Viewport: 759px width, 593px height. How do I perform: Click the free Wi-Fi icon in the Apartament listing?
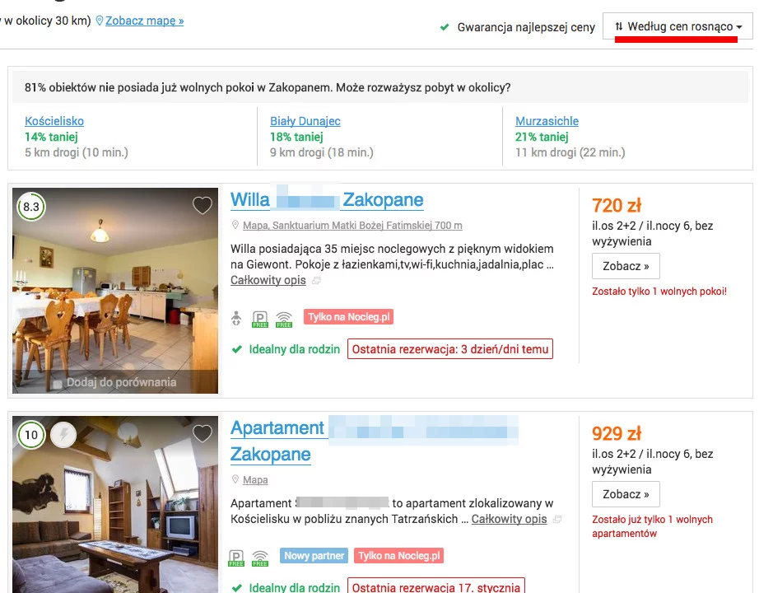pos(260,558)
